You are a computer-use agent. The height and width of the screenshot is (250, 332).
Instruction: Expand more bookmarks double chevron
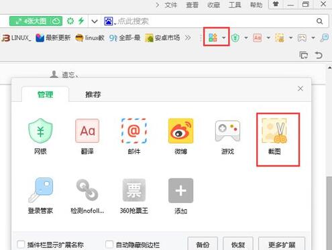click(x=188, y=38)
